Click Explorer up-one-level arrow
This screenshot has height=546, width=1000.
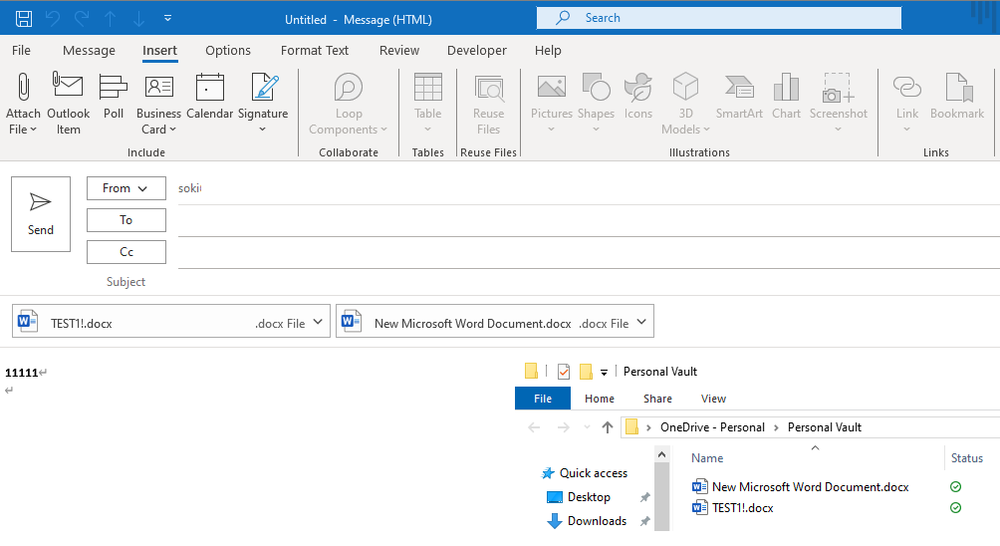tap(608, 427)
